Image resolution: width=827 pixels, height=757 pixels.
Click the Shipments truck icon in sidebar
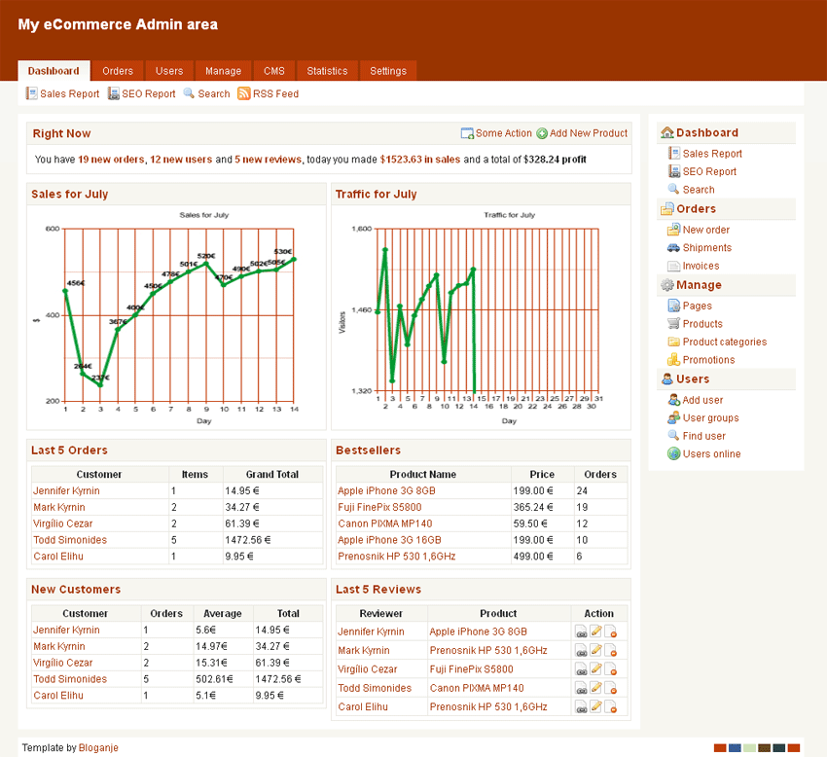(673, 248)
